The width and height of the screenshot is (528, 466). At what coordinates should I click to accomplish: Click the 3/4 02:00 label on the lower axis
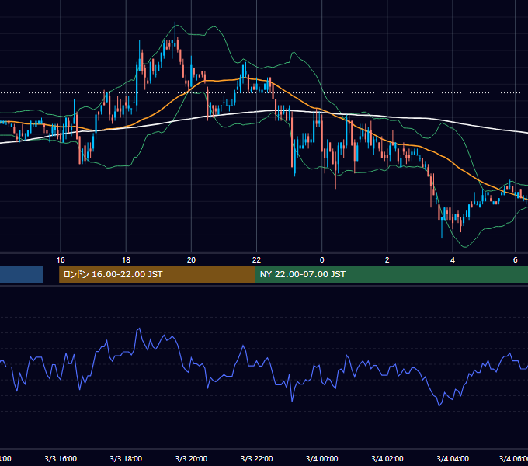[x=387, y=458]
